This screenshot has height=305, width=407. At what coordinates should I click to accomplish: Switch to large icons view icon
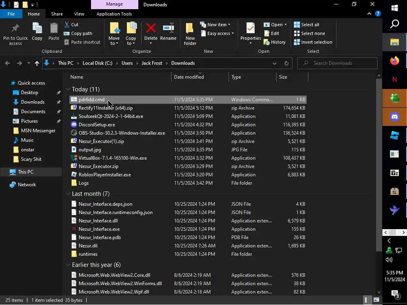tap(376, 300)
